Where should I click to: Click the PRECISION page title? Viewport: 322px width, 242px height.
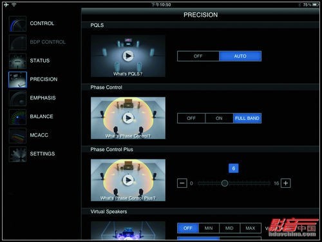pyautogui.click(x=200, y=15)
